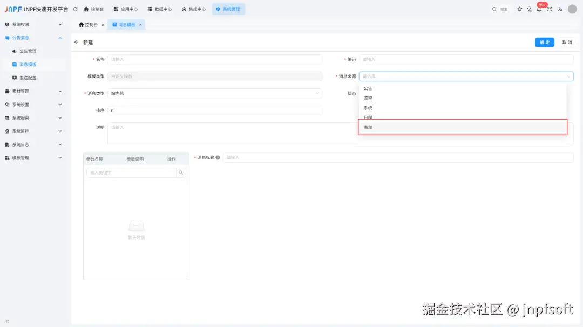
Task: Switch to the 控制台 tab
Action: [87, 24]
